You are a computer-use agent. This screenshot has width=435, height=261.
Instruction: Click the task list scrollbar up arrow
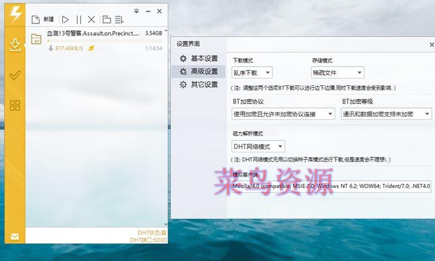tap(166, 30)
